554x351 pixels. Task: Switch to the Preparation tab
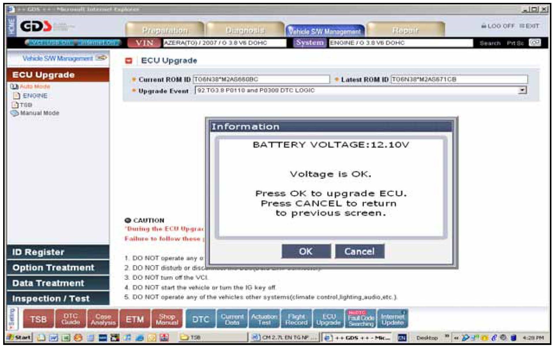coord(165,30)
